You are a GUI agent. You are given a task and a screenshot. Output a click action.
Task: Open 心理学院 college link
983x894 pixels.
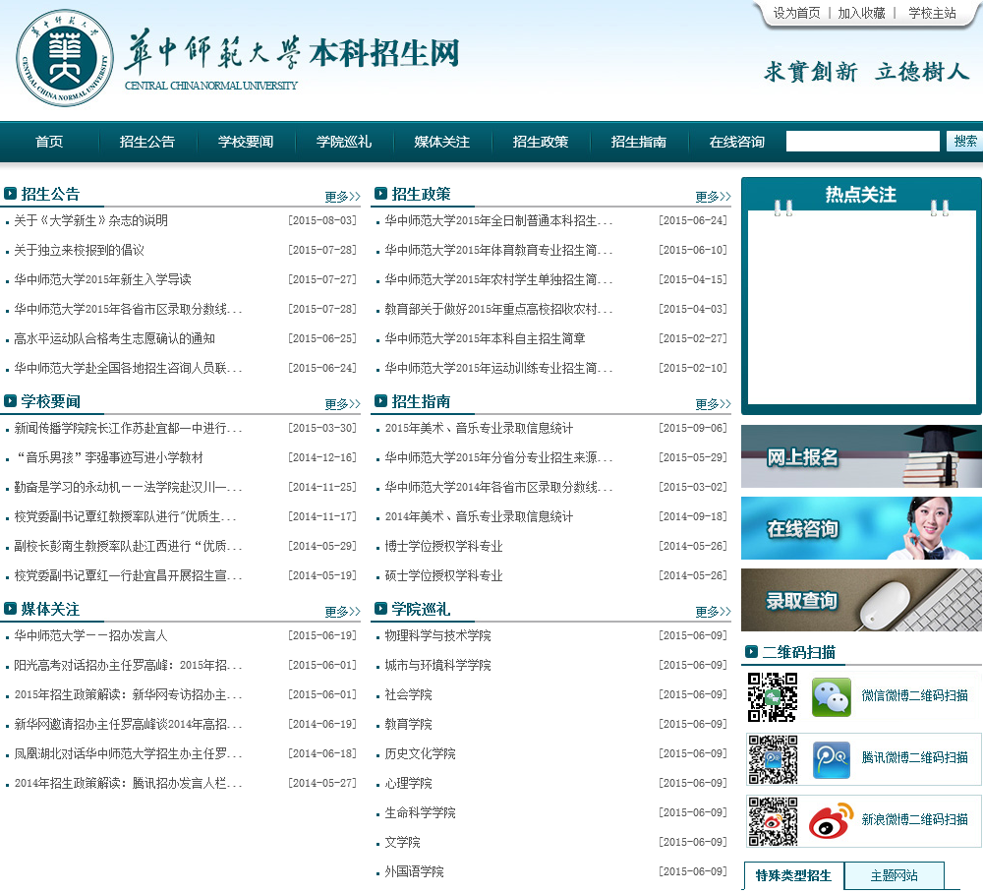pos(408,784)
